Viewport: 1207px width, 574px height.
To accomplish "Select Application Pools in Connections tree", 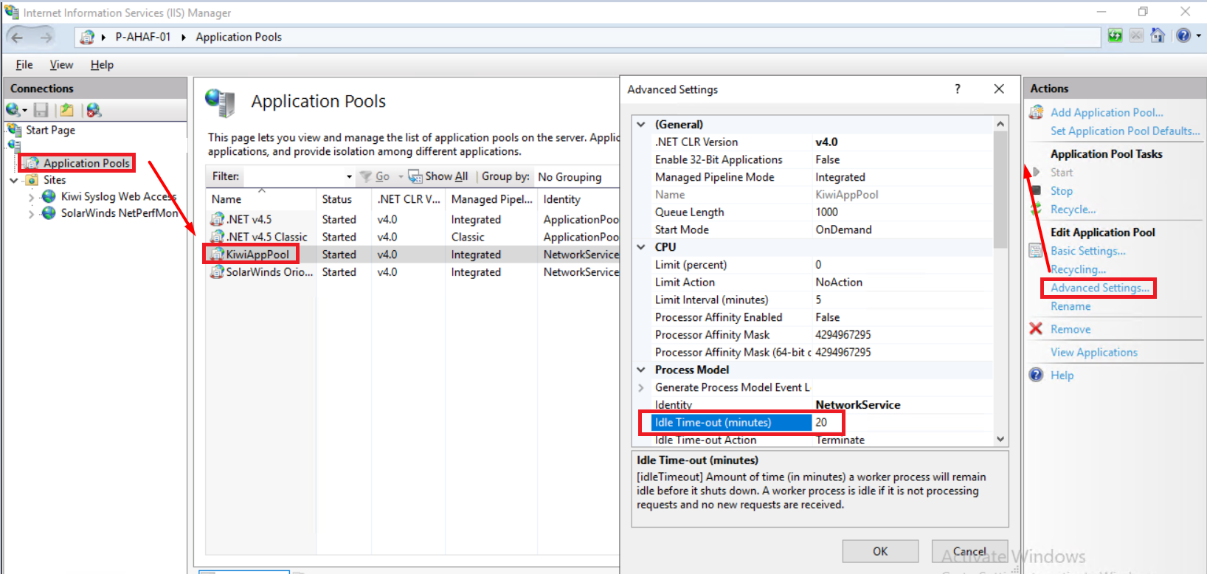I will (x=86, y=163).
